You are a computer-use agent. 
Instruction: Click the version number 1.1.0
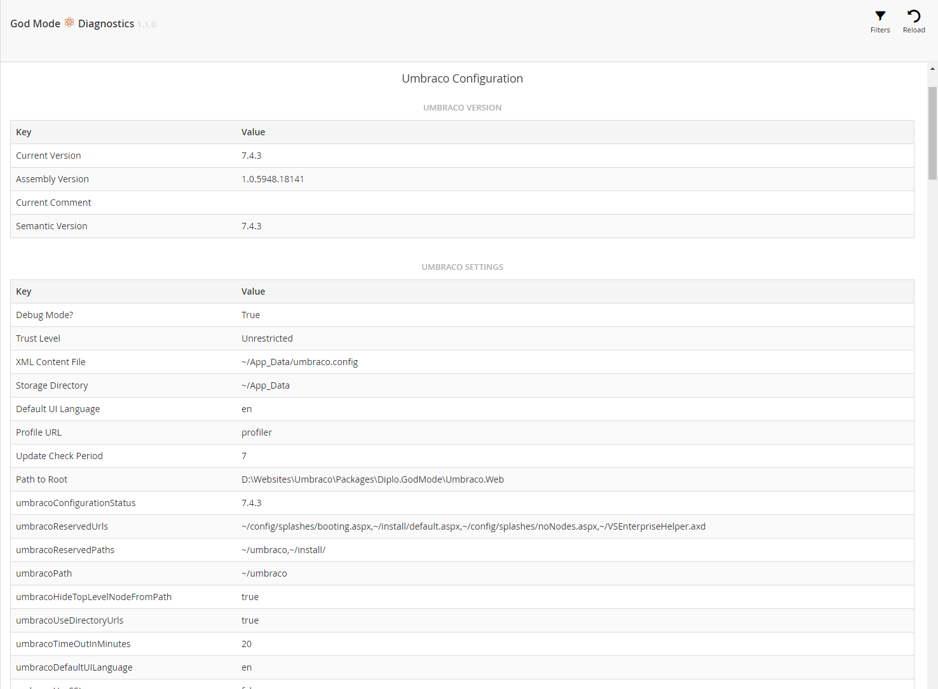pyautogui.click(x=147, y=25)
